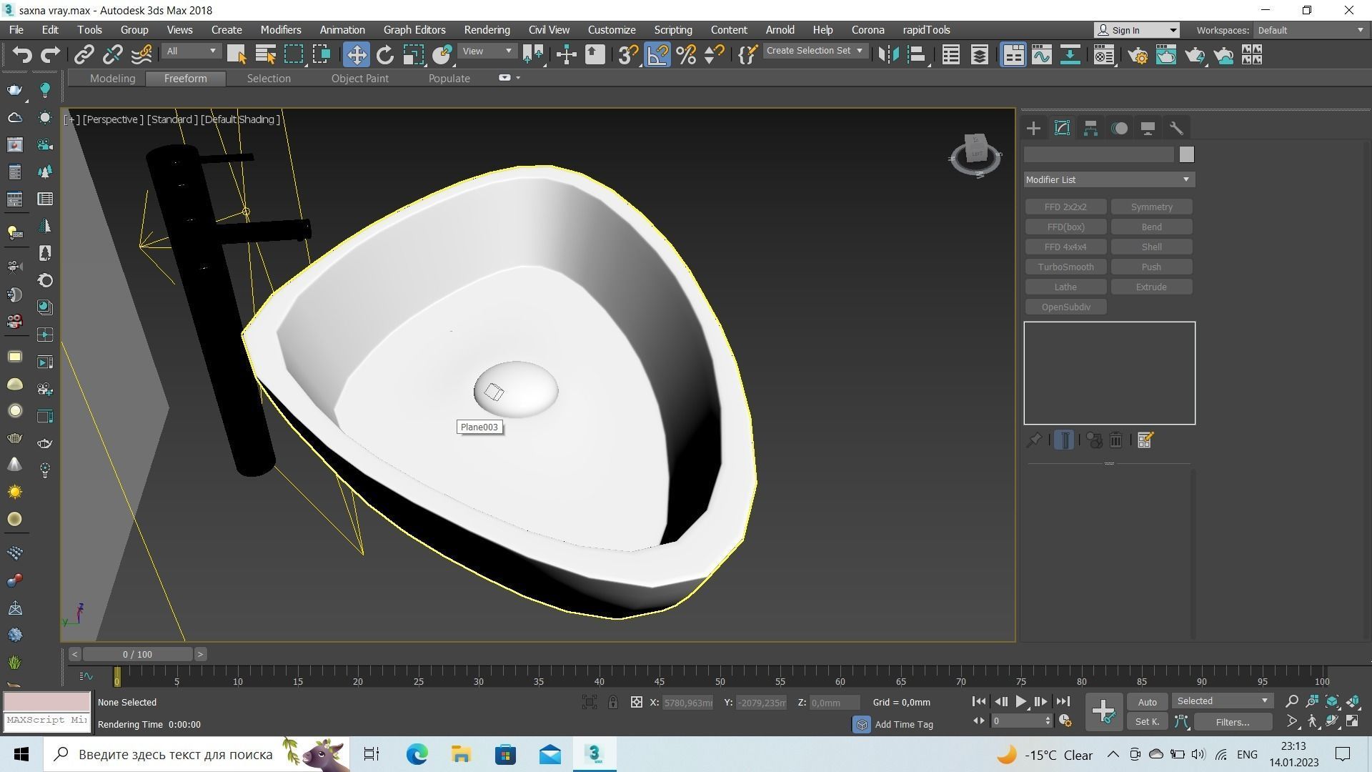Open the Render Setup teapot icon

point(1138,55)
